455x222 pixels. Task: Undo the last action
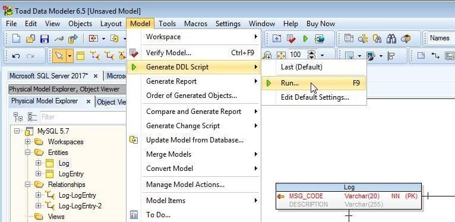click(16, 56)
